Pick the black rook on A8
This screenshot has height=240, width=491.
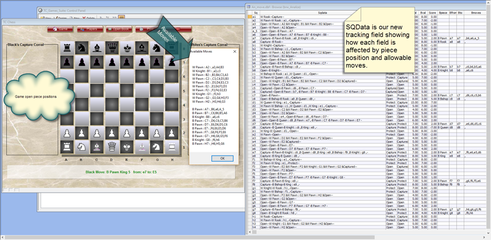pos(68,47)
